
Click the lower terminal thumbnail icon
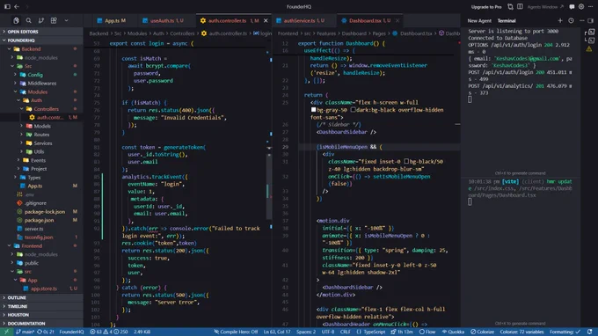click(591, 40)
